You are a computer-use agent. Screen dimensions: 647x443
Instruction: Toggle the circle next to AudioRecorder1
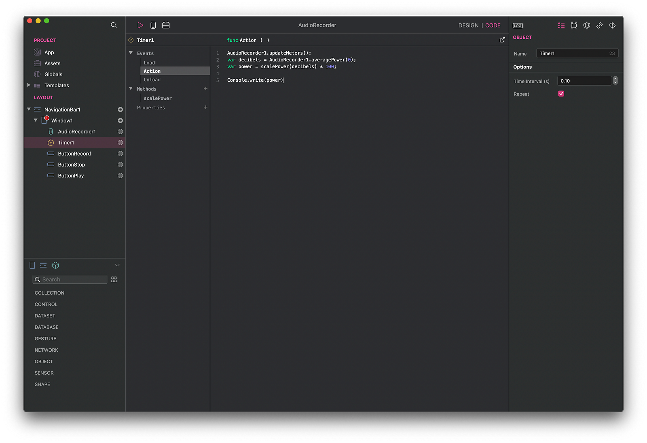[x=120, y=132]
